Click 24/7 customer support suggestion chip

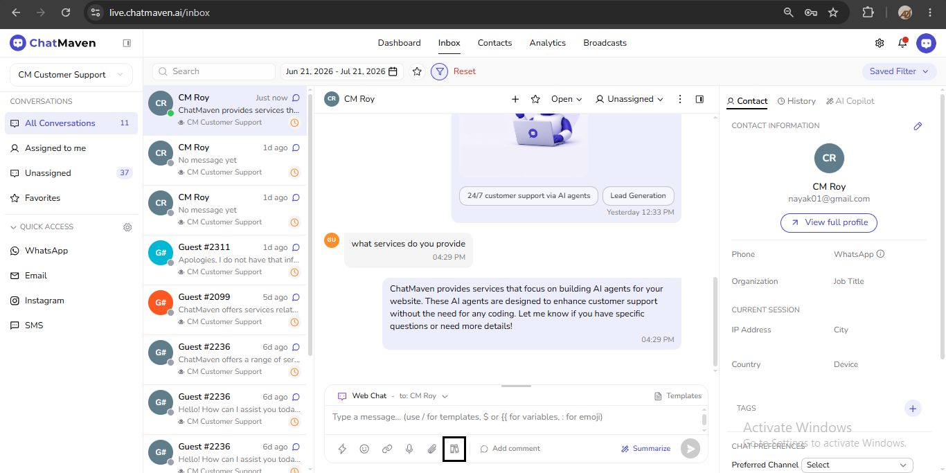coord(528,196)
